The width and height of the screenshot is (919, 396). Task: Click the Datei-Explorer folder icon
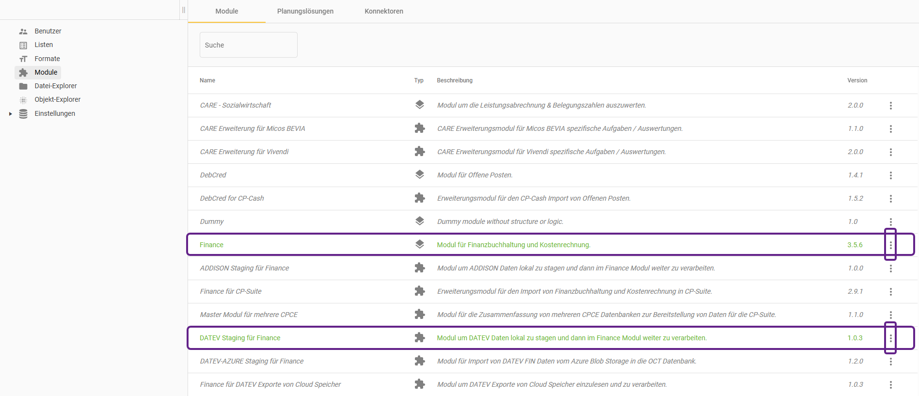pos(23,86)
